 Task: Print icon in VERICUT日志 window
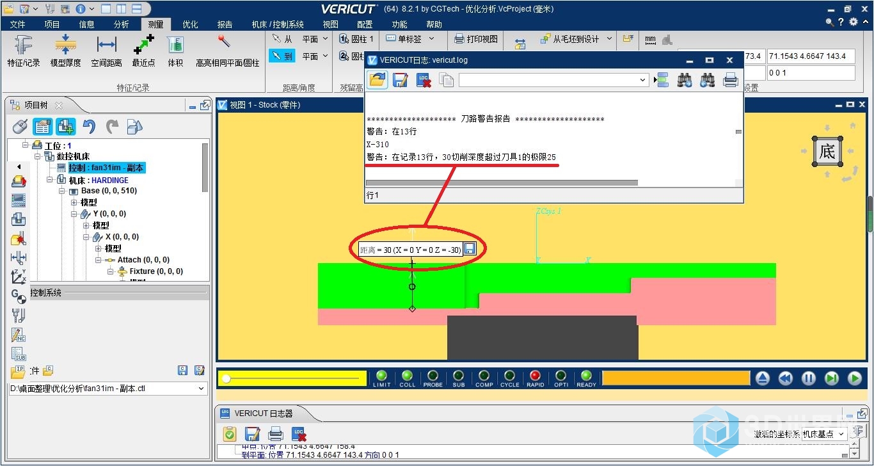(x=730, y=80)
